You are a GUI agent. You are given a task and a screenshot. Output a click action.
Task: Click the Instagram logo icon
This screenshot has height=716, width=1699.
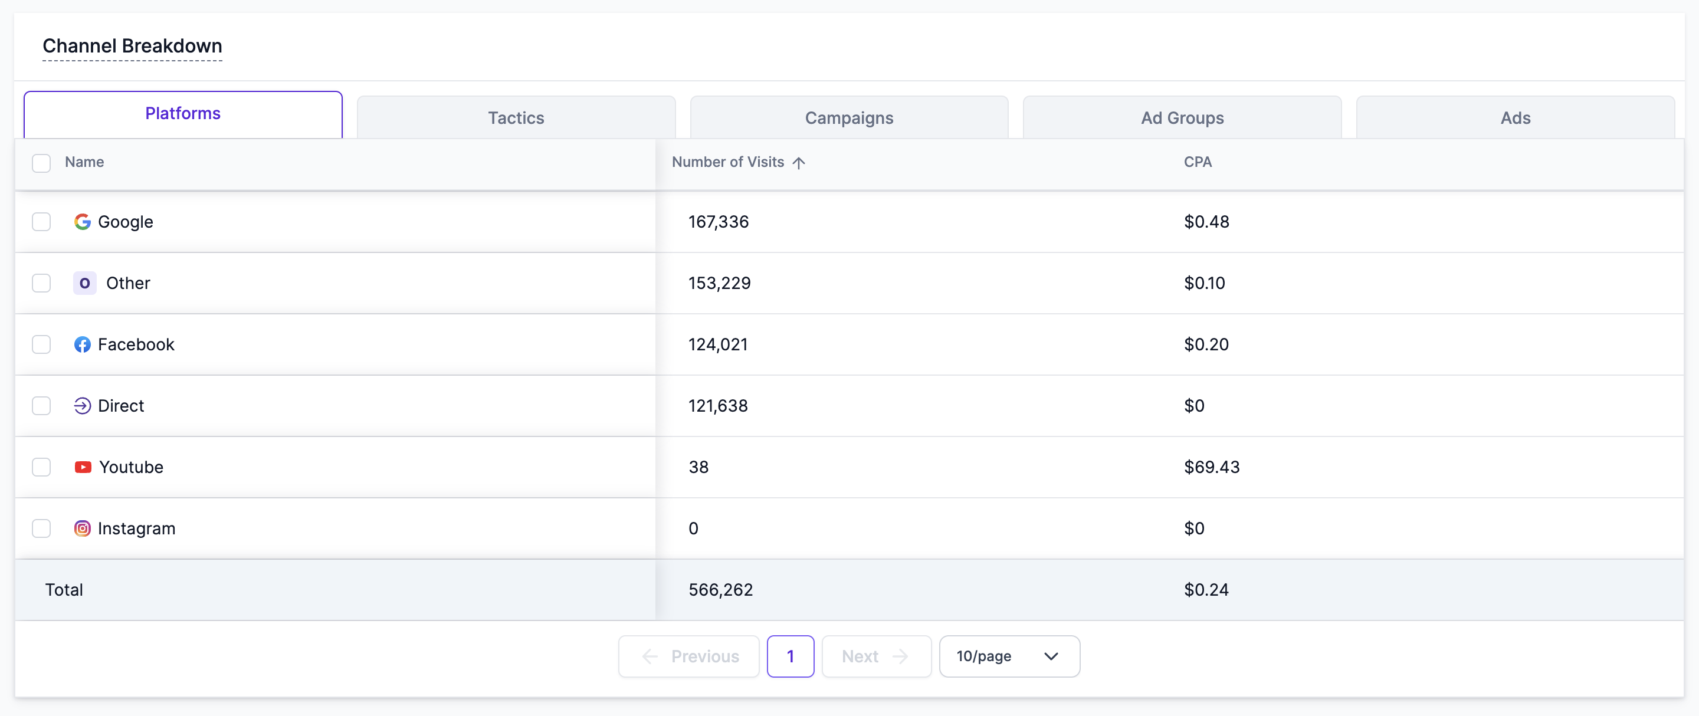tap(83, 528)
